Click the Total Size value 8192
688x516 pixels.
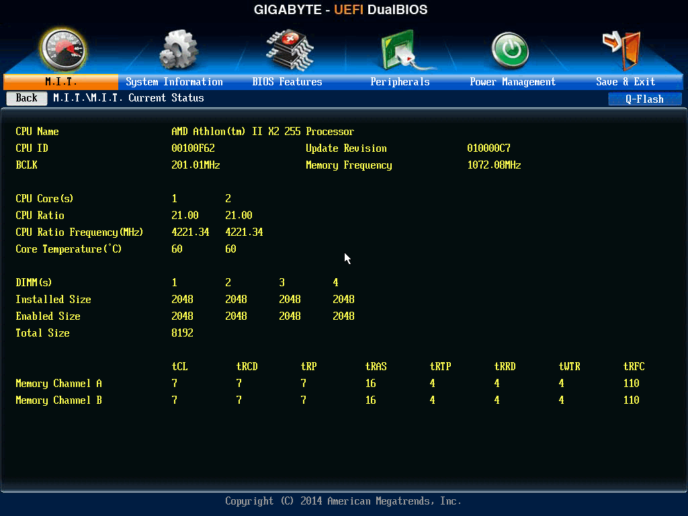183,333
